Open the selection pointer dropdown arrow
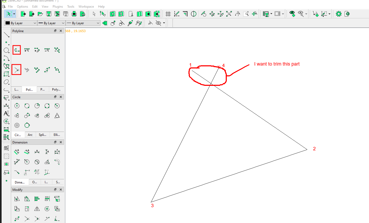This screenshot has height=223, width=369. point(14,14)
